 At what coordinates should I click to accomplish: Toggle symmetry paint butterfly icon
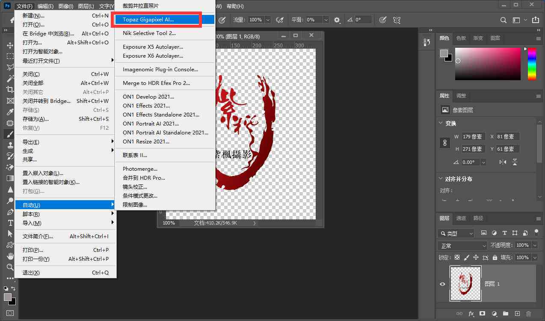397,20
